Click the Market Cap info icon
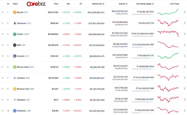Screen dimensions: 187x115 [103, 4]
